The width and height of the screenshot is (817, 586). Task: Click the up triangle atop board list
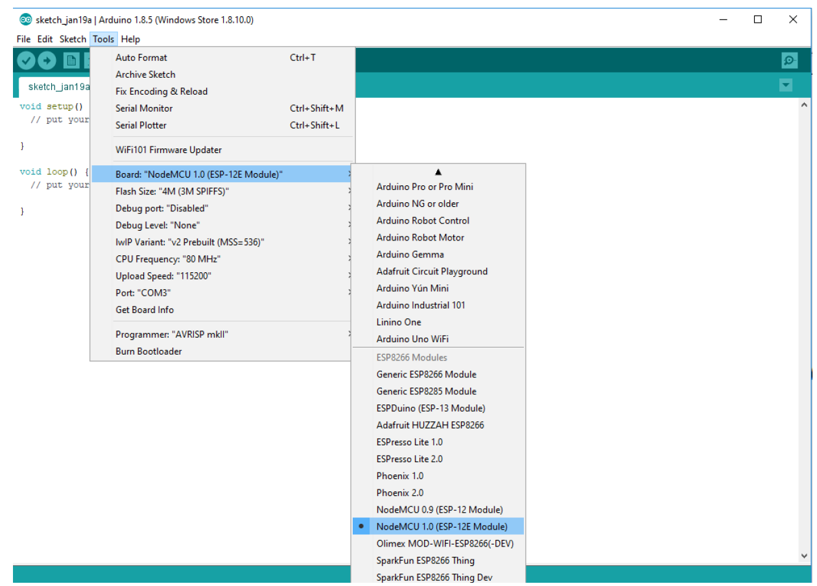[x=438, y=172]
